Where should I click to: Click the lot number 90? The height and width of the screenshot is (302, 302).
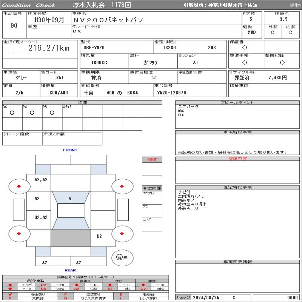coord(14,25)
